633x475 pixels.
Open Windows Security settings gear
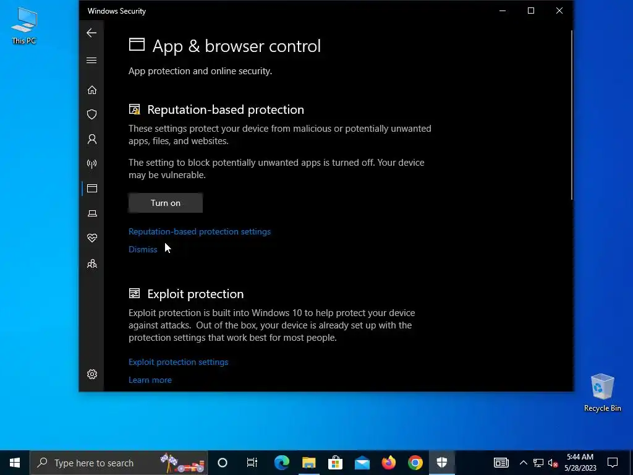[x=92, y=374]
